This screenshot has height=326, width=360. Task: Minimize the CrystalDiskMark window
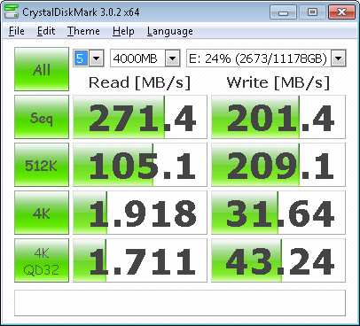click(x=283, y=12)
